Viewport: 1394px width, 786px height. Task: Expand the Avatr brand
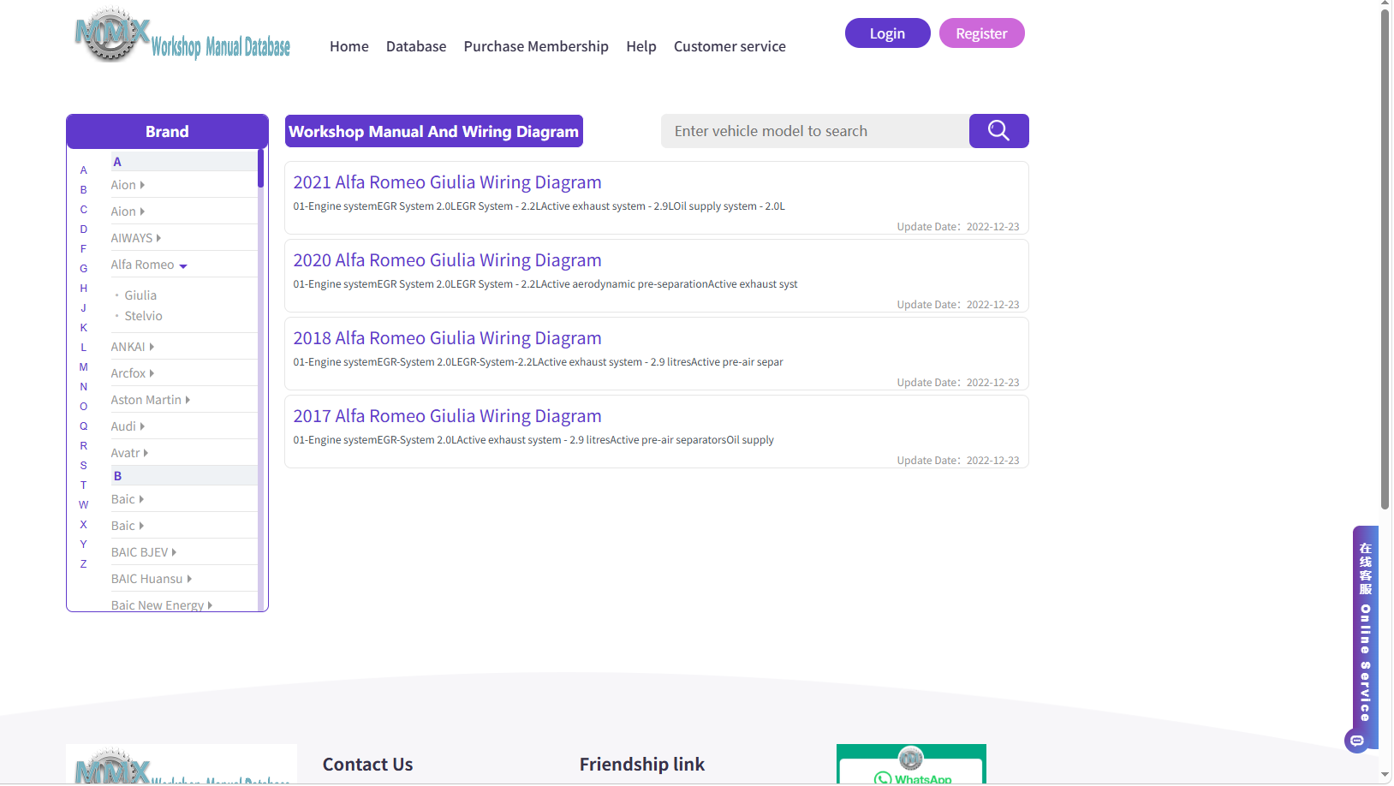click(129, 453)
